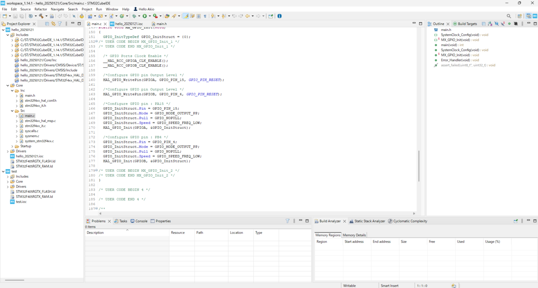The width and height of the screenshot is (538, 288).
Task: Open the Refactor menu
Action: pyautogui.click(x=41, y=9)
